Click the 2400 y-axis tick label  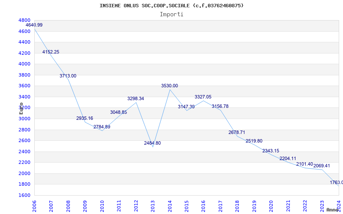coord(24,152)
